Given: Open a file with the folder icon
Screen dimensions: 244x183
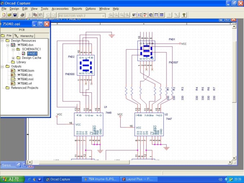Looking at the screenshot, I should coord(9,15).
